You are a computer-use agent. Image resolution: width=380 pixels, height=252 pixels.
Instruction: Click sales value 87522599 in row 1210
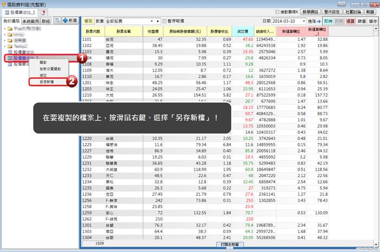(265, 95)
